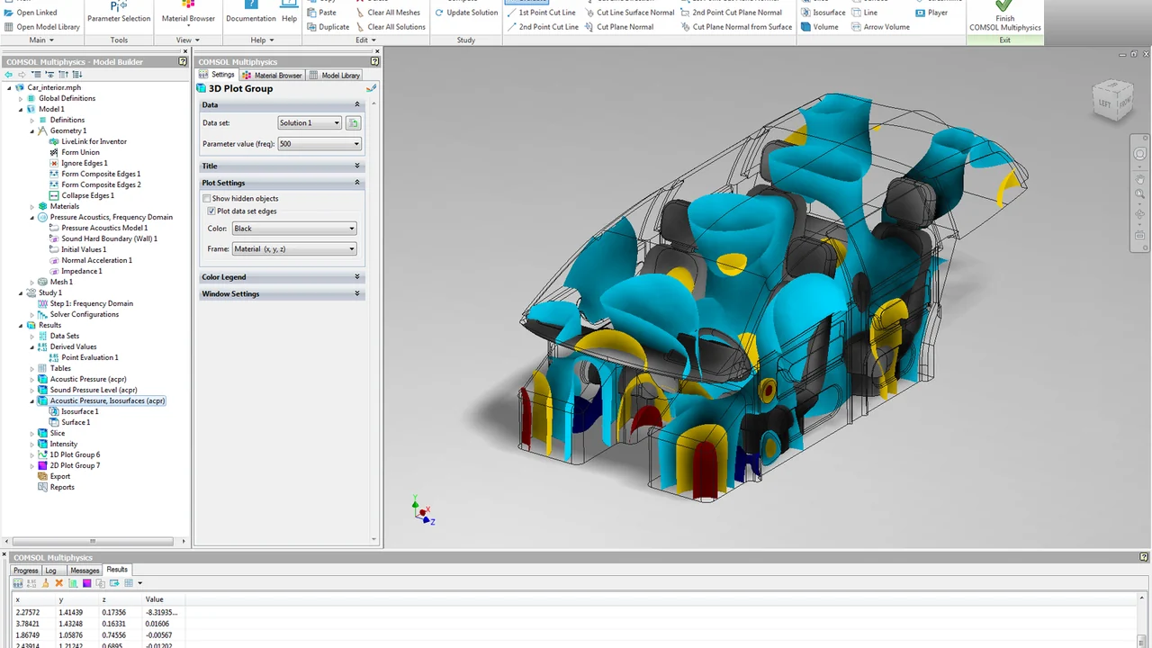Click the Isosurface plot icon in ribbon
1152x648 pixels.
[x=804, y=13]
